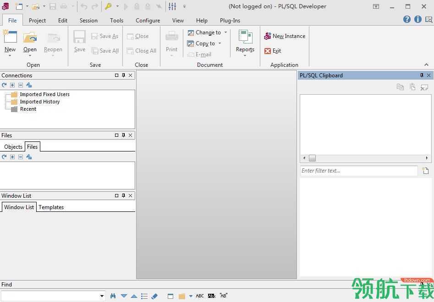Toggle the pin on PL/SQL Clipboard panel
The width and height of the screenshot is (434, 302).
tap(422, 75)
